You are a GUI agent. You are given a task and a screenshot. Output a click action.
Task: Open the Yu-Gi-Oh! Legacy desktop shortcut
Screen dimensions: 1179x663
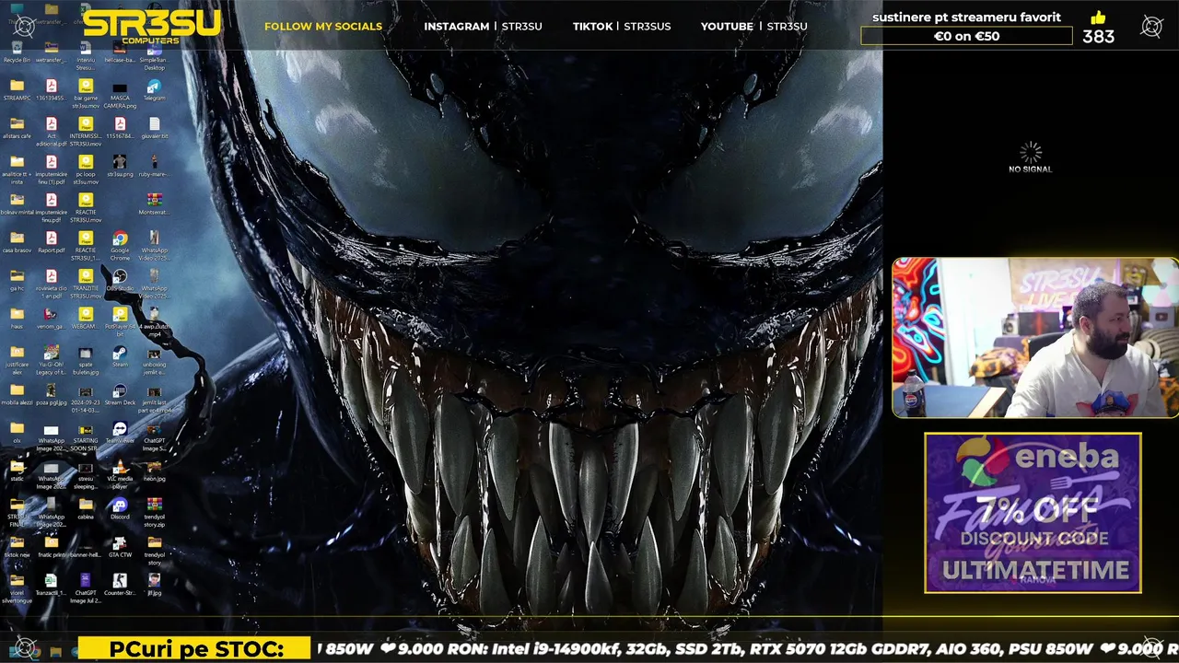point(52,360)
